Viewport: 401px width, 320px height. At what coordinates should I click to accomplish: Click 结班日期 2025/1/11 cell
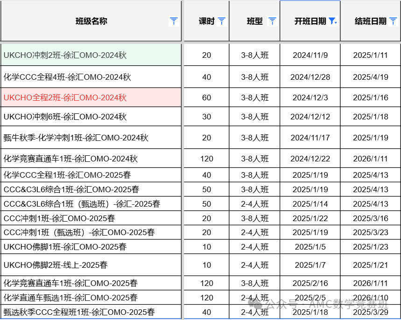pyautogui.click(x=371, y=55)
